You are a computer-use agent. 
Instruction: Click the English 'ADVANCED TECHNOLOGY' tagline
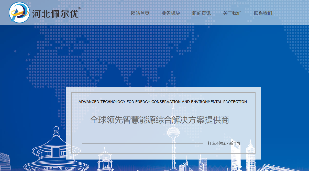point(162,102)
